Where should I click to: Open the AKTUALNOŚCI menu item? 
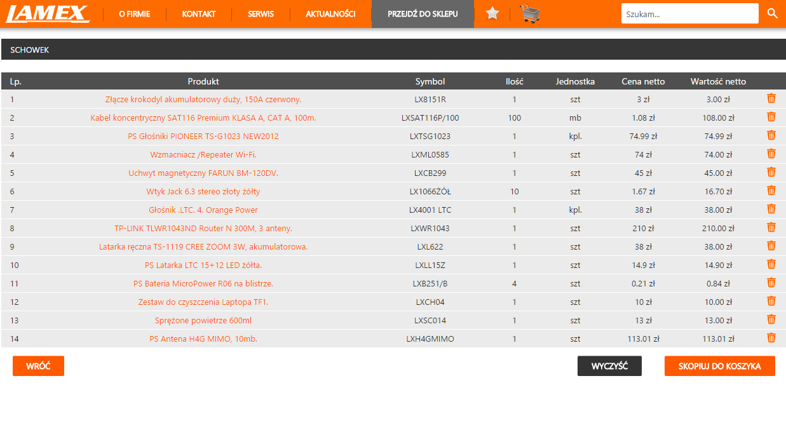click(x=330, y=14)
